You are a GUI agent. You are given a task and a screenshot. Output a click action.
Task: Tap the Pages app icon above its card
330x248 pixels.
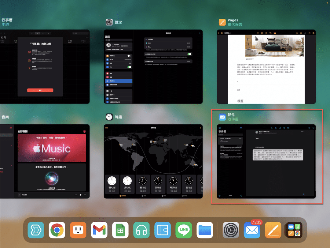(222, 22)
